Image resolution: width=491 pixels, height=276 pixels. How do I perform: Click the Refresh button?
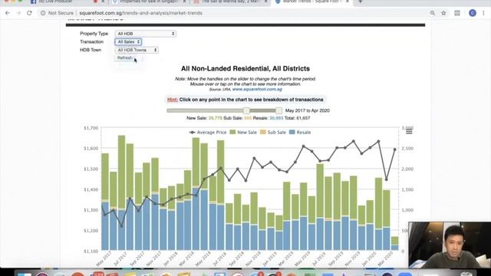pos(125,58)
